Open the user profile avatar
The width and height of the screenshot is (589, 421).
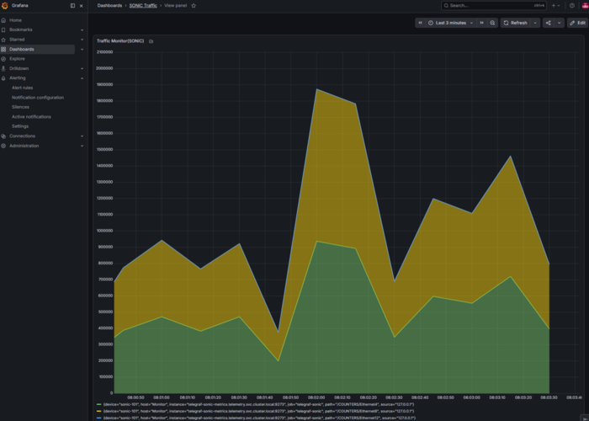coord(585,6)
